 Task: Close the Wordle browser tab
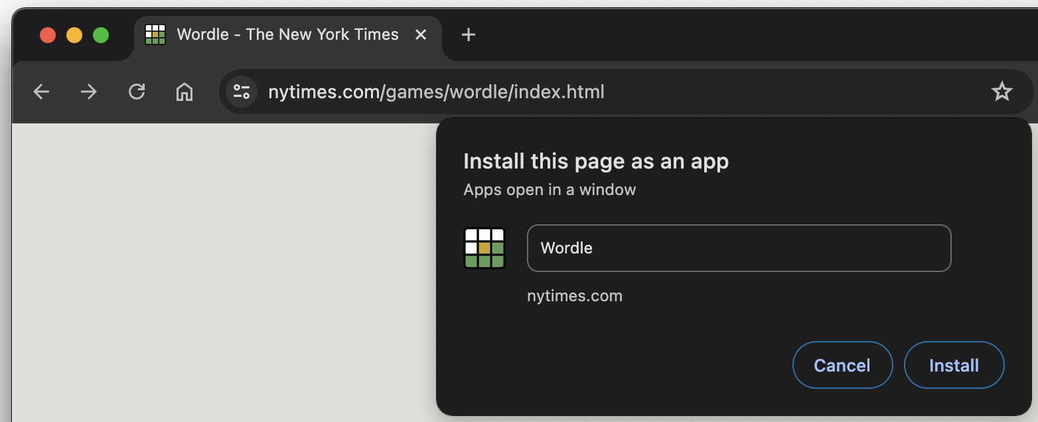pyautogui.click(x=421, y=34)
